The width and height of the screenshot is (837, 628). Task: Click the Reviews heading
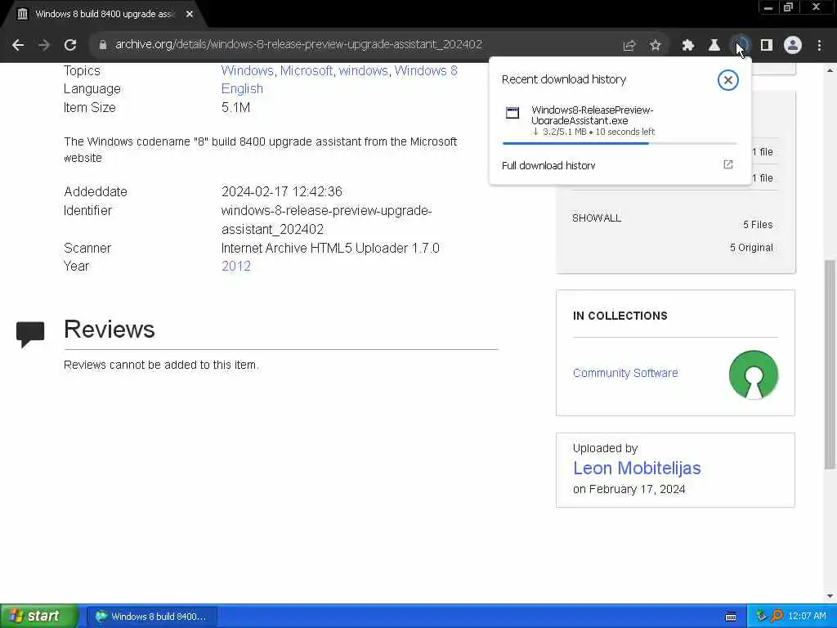pyautogui.click(x=110, y=329)
